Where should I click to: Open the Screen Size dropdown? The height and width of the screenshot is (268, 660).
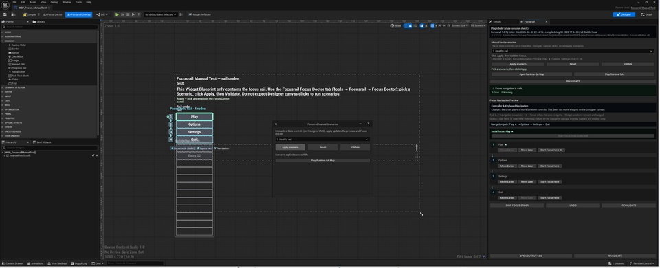click(460, 25)
